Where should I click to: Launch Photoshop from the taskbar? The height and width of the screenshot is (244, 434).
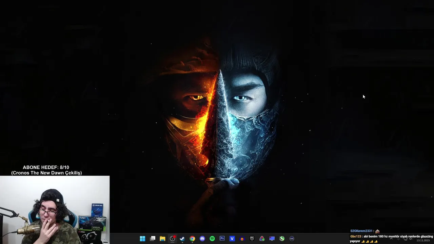(222, 239)
